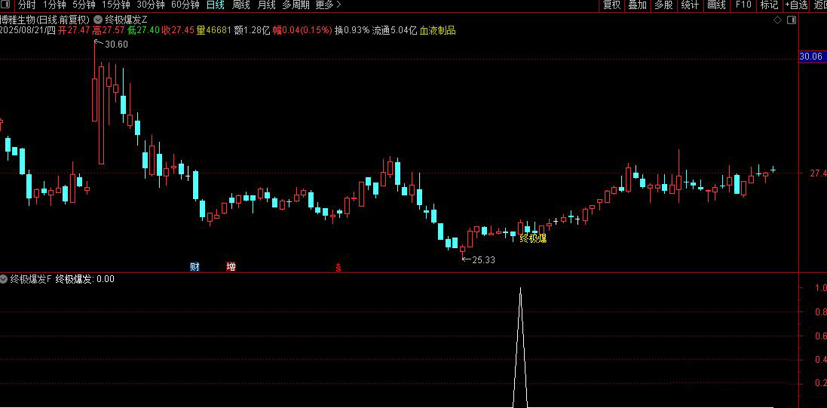
Task: Click the 30.06 price axis marker
Action: pyautogui.click(x=811, y=57)
